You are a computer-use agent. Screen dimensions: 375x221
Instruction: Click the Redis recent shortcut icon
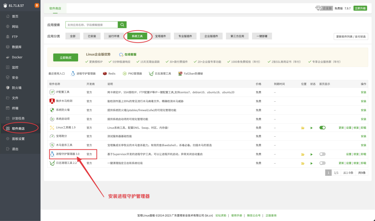point(105,73)
